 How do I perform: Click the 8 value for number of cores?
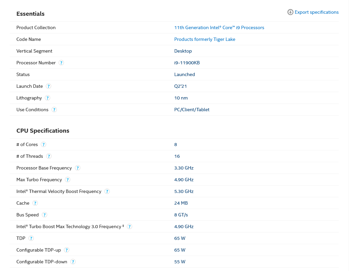tap(176, 145)
